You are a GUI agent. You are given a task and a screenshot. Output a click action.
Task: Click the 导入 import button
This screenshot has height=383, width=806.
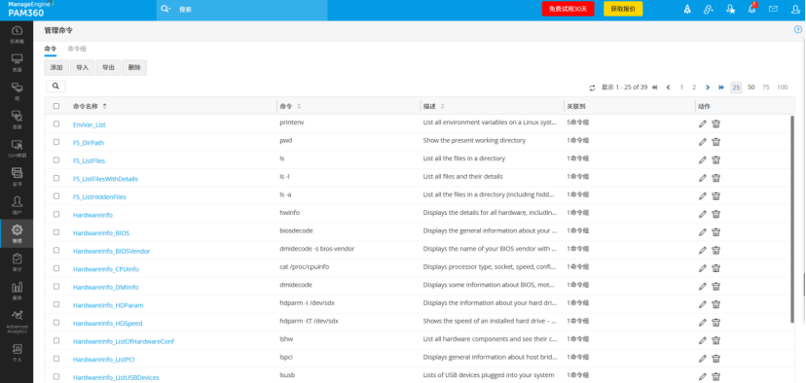pos(82,68)
